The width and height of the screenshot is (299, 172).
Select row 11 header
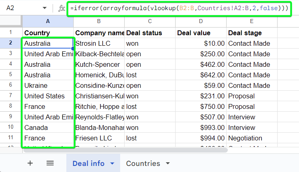11,138
